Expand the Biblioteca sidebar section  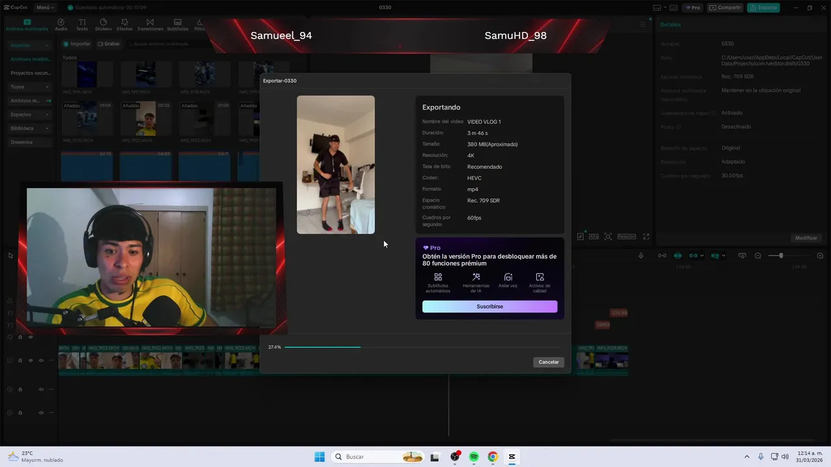point(30,128)
